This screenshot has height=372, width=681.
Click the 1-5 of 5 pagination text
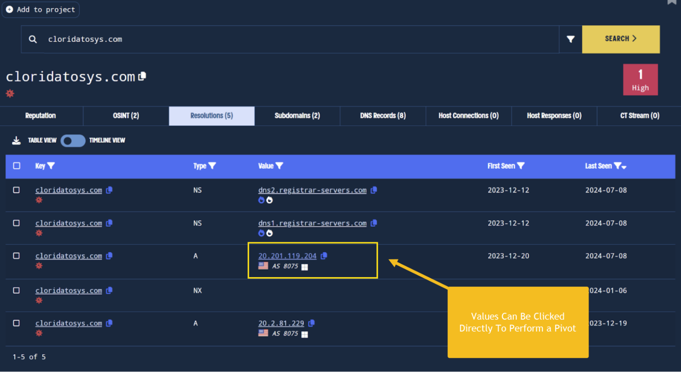point(29,357)
